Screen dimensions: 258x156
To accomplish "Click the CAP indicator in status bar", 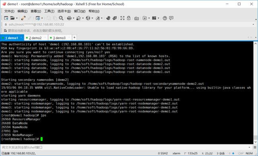I will point(241,153).
